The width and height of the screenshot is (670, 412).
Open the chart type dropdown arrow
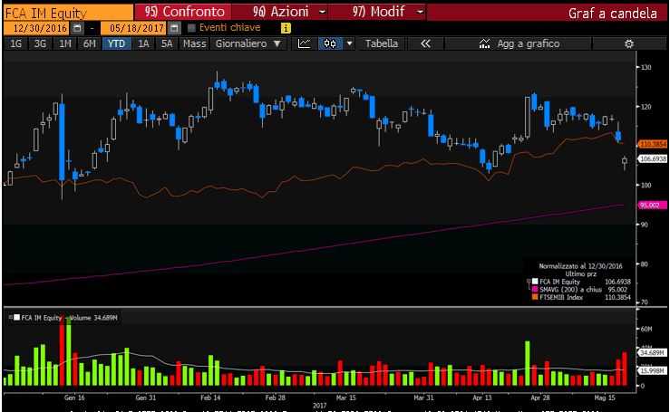click(x=349, y=43)
